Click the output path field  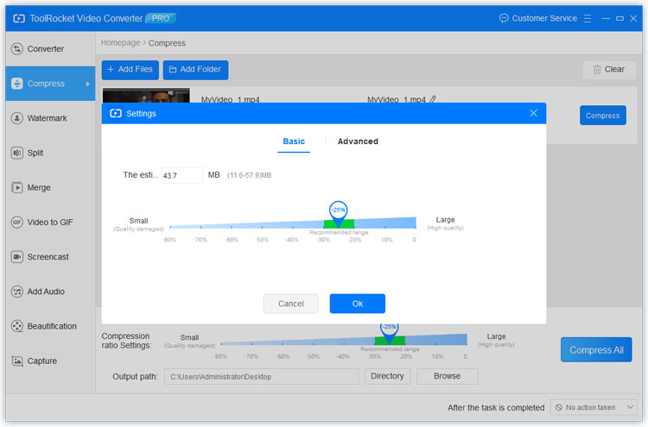pos(261,376)
